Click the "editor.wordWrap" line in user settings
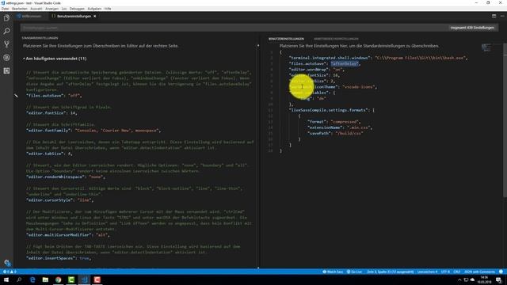 [x=317, y=70]
